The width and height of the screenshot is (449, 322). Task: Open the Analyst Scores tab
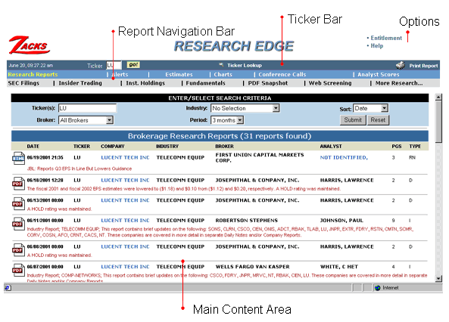pos(379,74)
